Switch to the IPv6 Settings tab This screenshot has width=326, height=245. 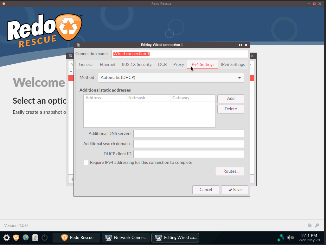click(233, 64)
